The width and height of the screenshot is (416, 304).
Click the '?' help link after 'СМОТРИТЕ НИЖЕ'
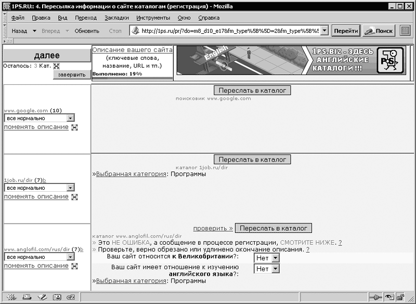(x=341, y=243)
